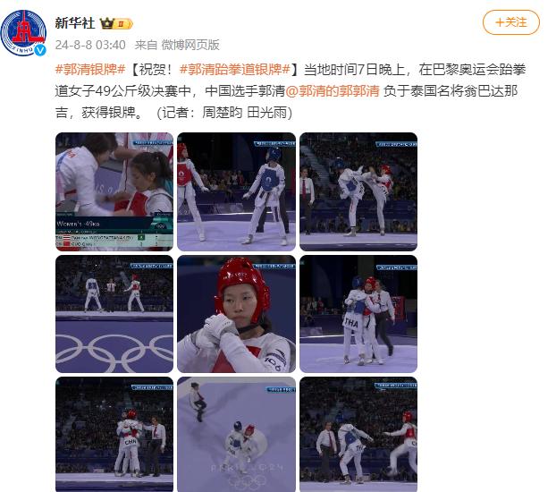Viewport: 556px width, 492px height.
Task: Click the blue verified badge on avatar
Action: 40,50
